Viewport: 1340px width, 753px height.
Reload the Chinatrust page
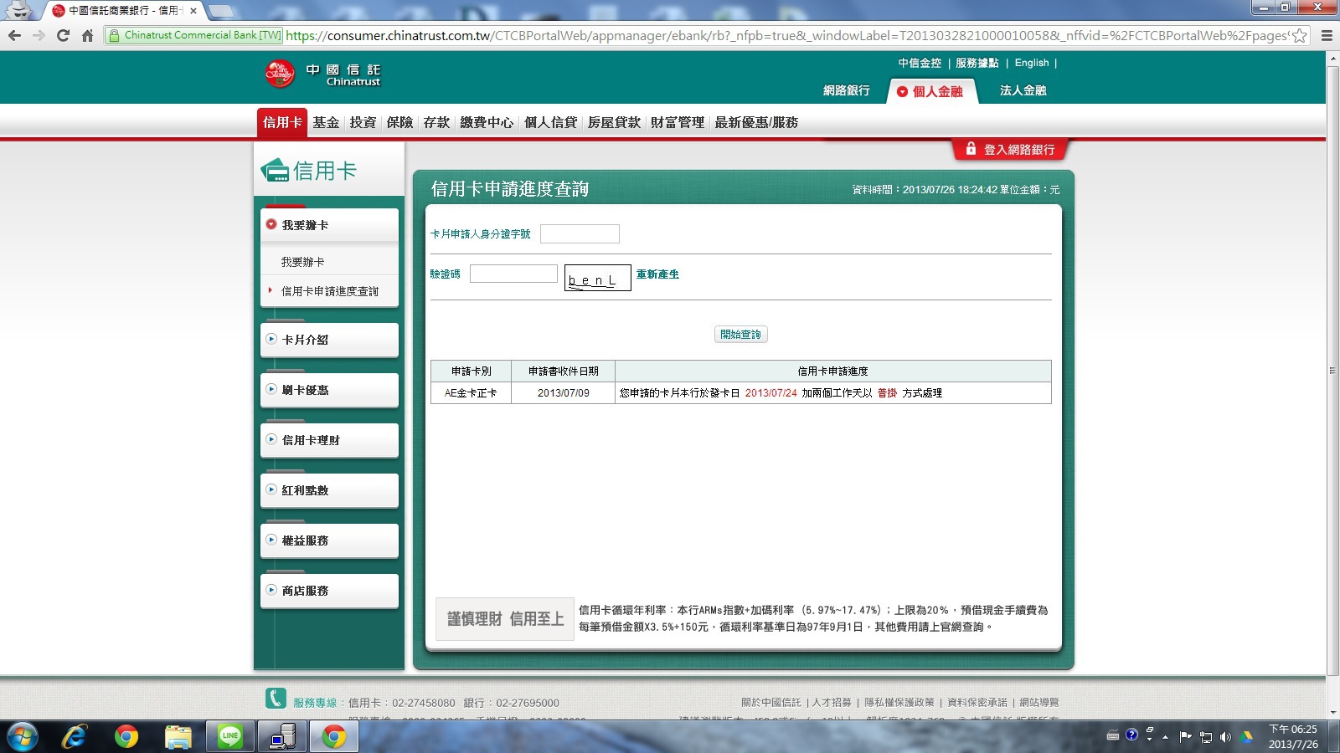[63, 35]
